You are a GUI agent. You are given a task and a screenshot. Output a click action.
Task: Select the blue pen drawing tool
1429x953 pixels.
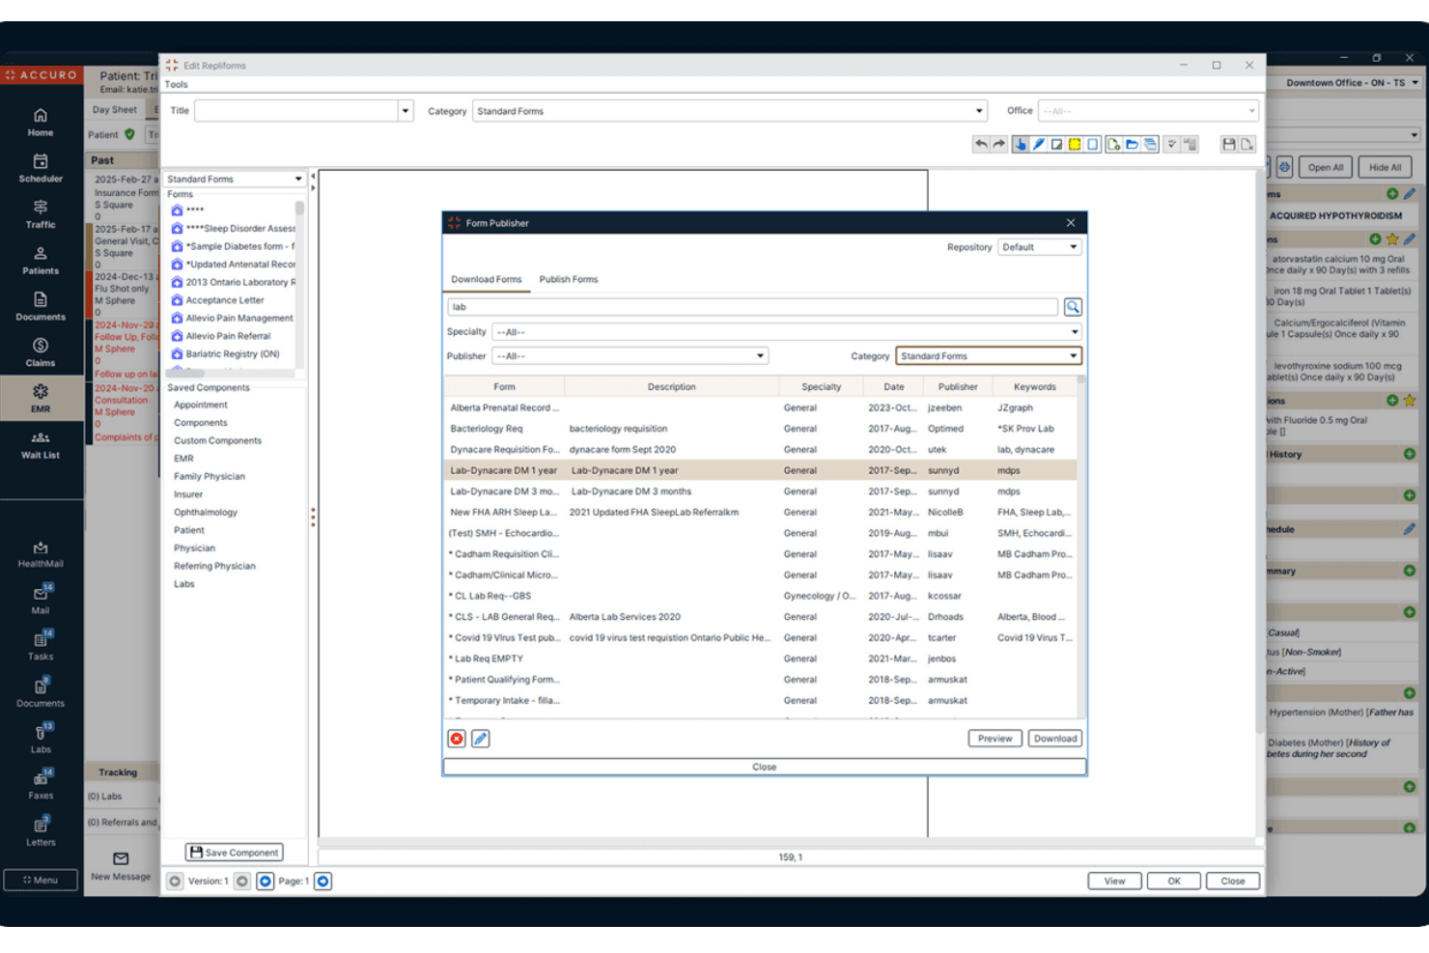[1039, 144]
